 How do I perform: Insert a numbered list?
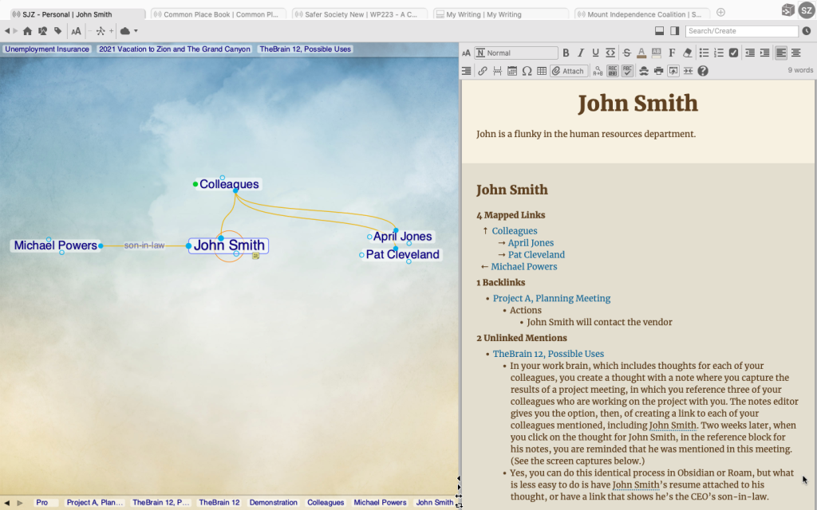pos(719,53)
